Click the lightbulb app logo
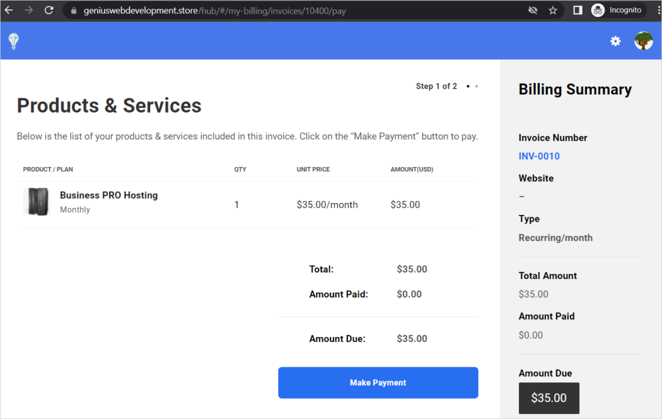 click(x=13, y=40)
